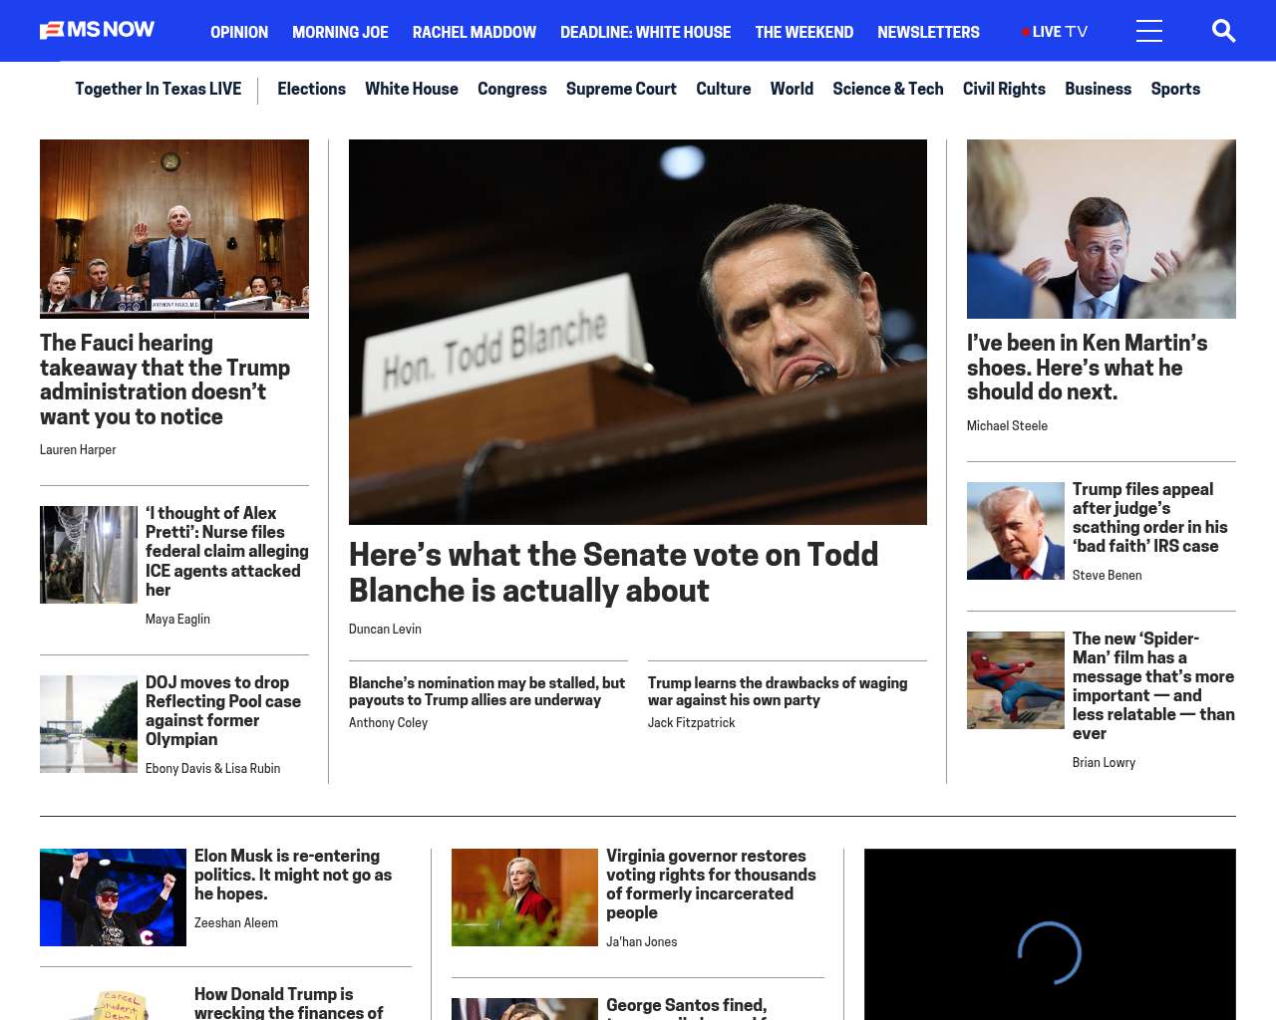1276x1020 pixels.
Task: Open the Reflecting Pool story thumbnail
Action: (89, 724)
